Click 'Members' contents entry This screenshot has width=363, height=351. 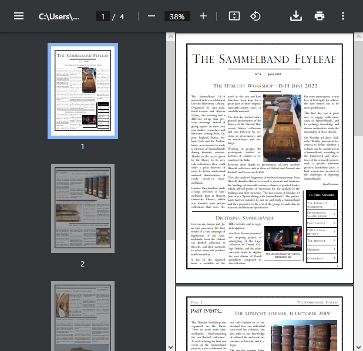pyautogui.click(x=321, y=249)
